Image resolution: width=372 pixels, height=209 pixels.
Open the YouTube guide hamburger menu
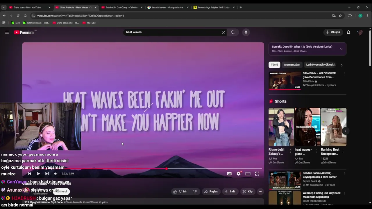[7, 32]
